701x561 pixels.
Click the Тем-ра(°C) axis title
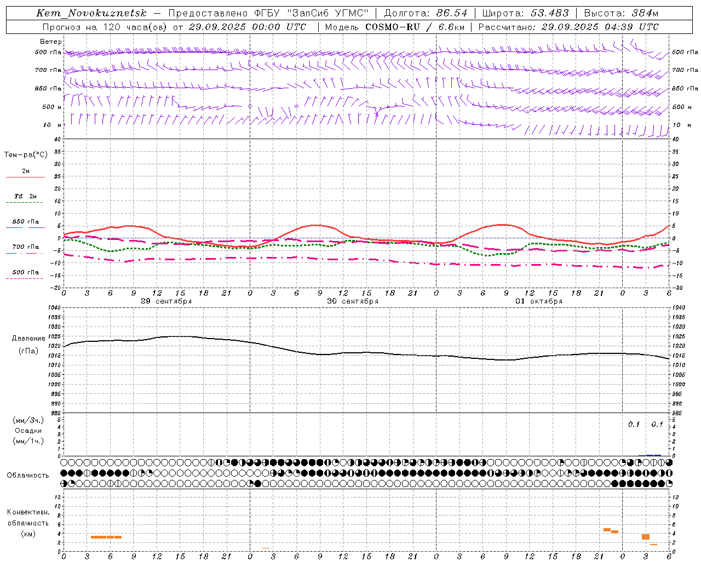pos(26,155)
